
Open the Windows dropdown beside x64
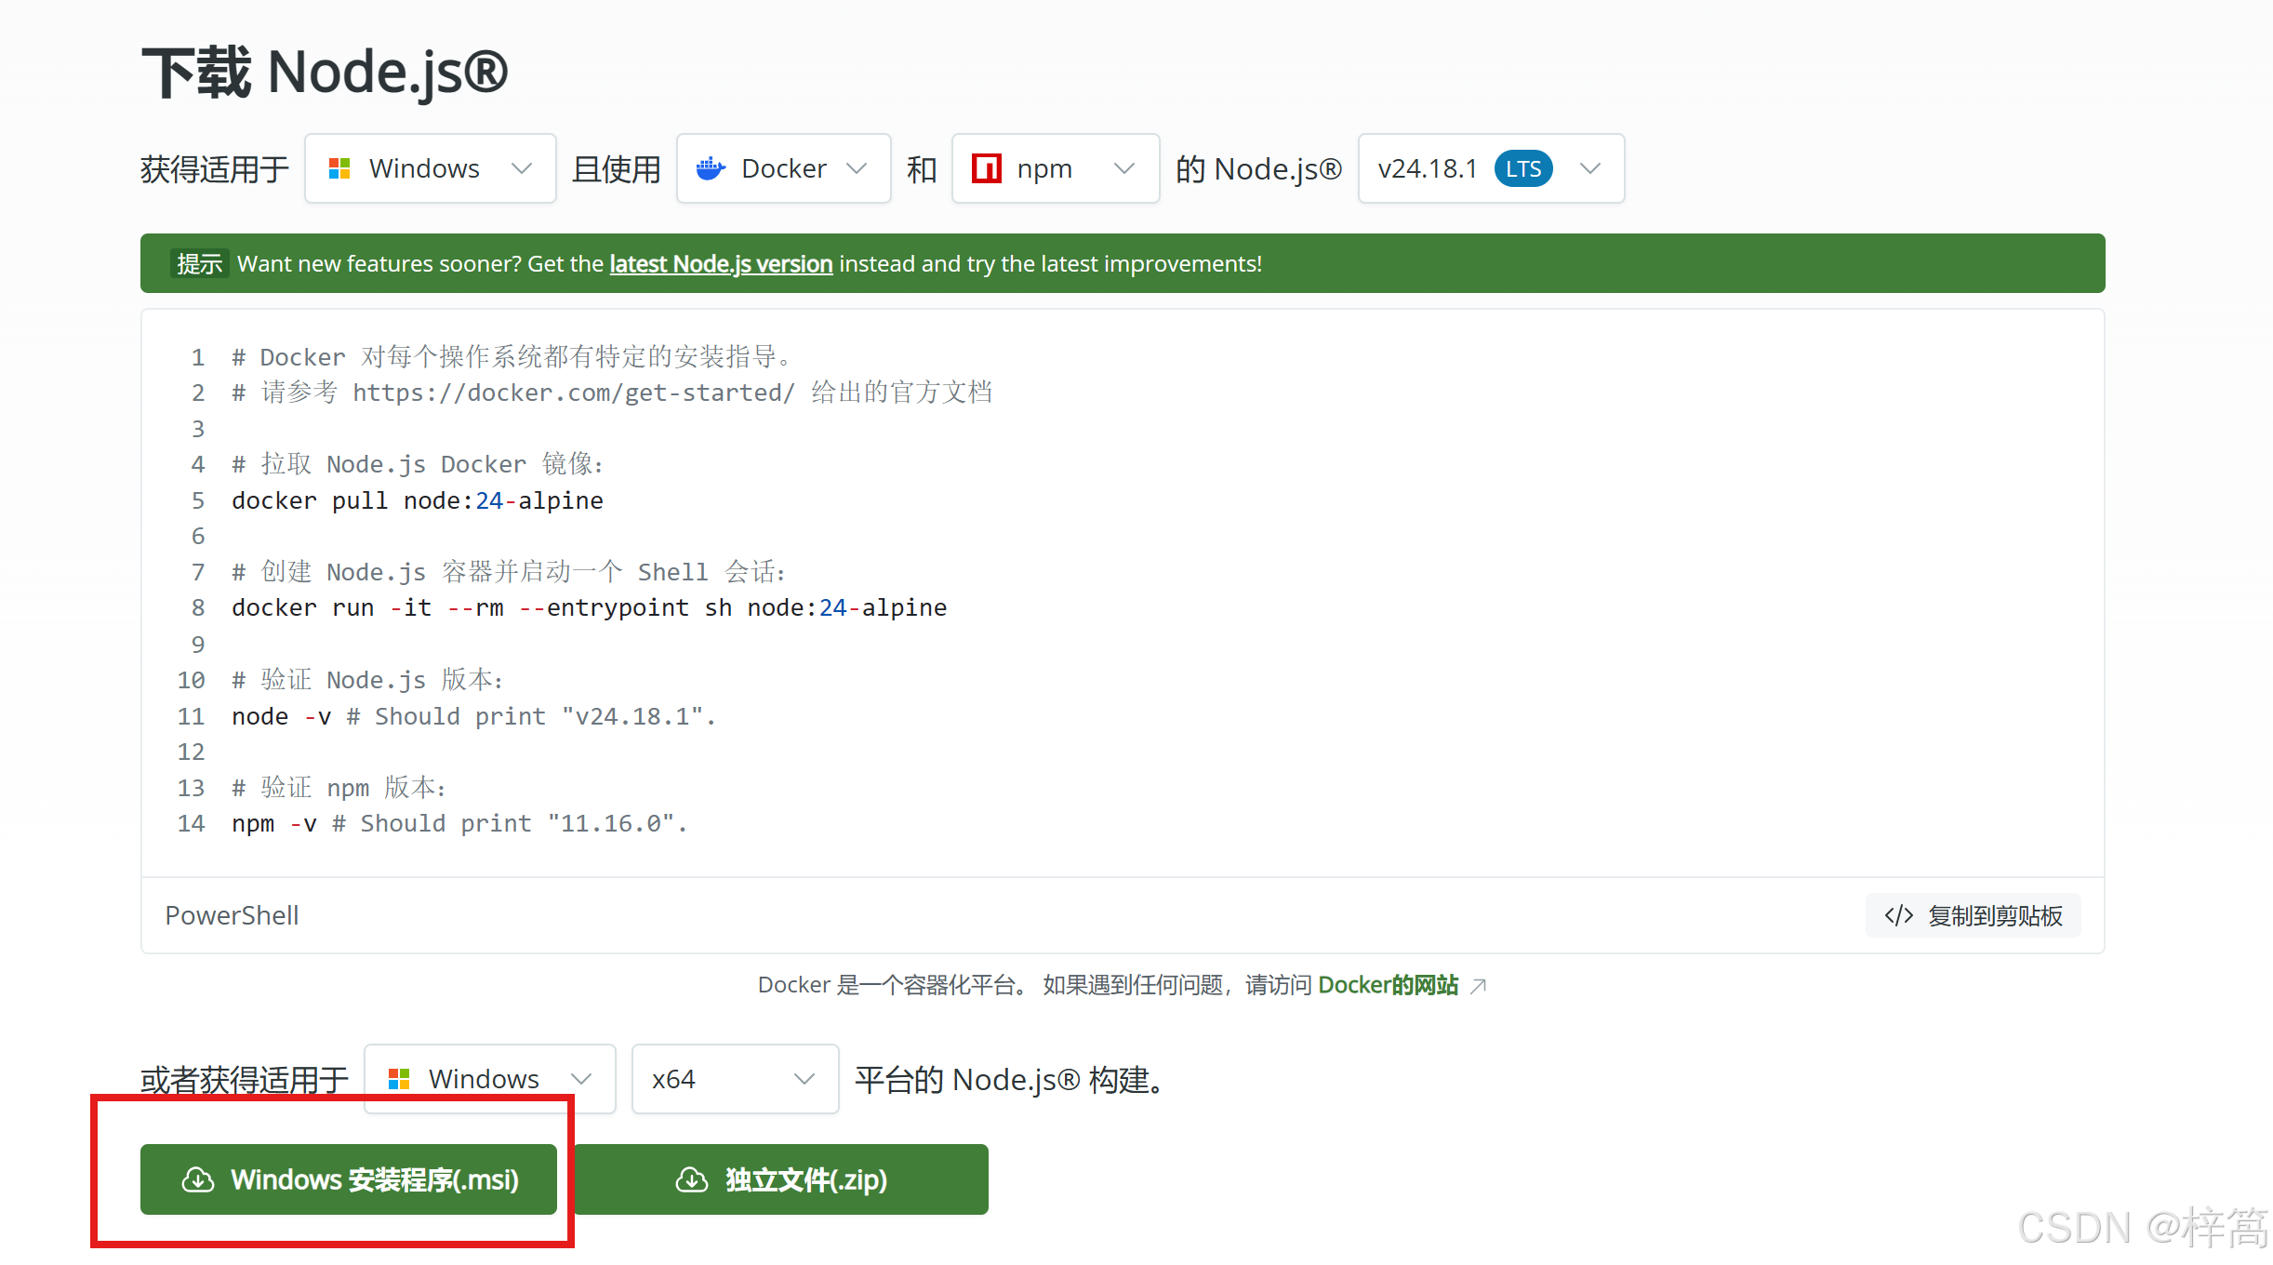(x=490, y=1079)
